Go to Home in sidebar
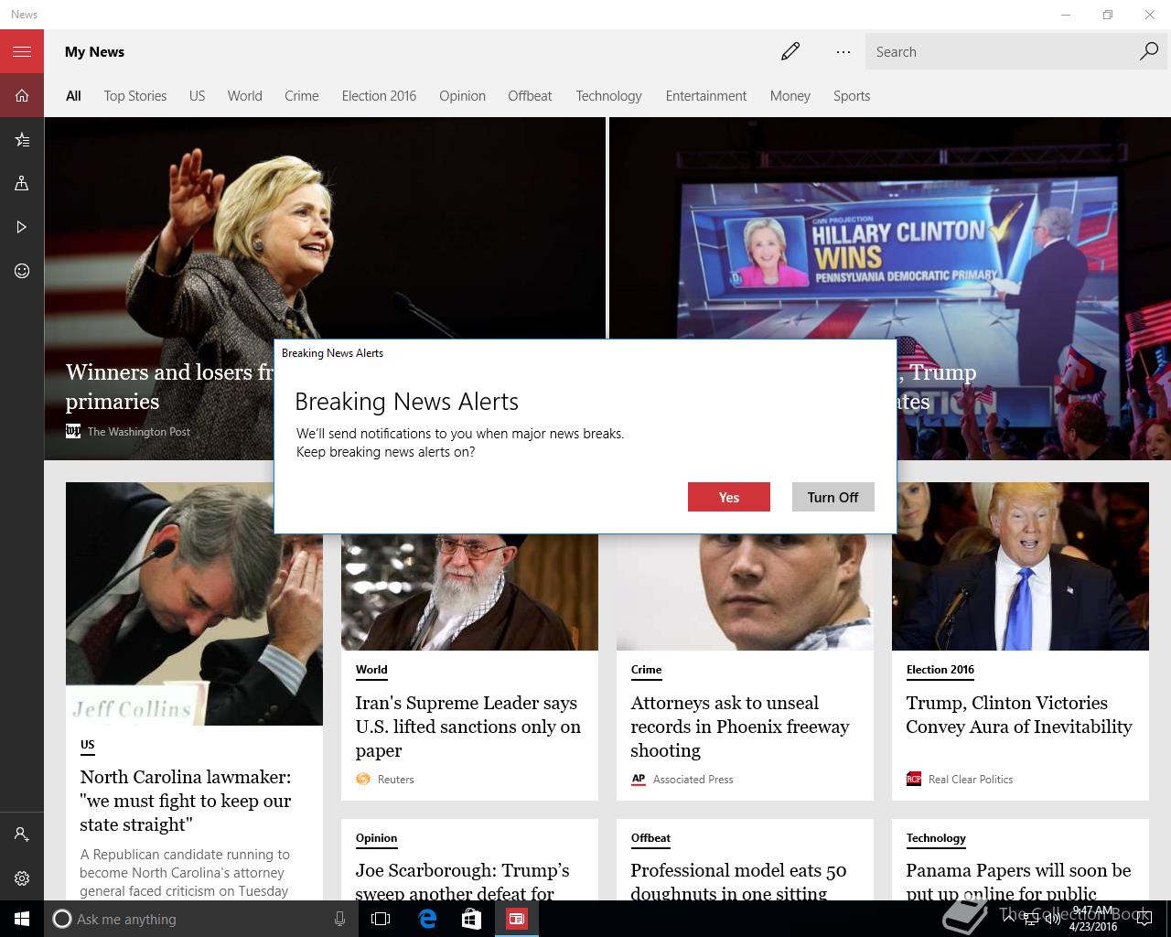Image resolution: width=1171 pixels, height=937 pixels. [x=22, y=95]
